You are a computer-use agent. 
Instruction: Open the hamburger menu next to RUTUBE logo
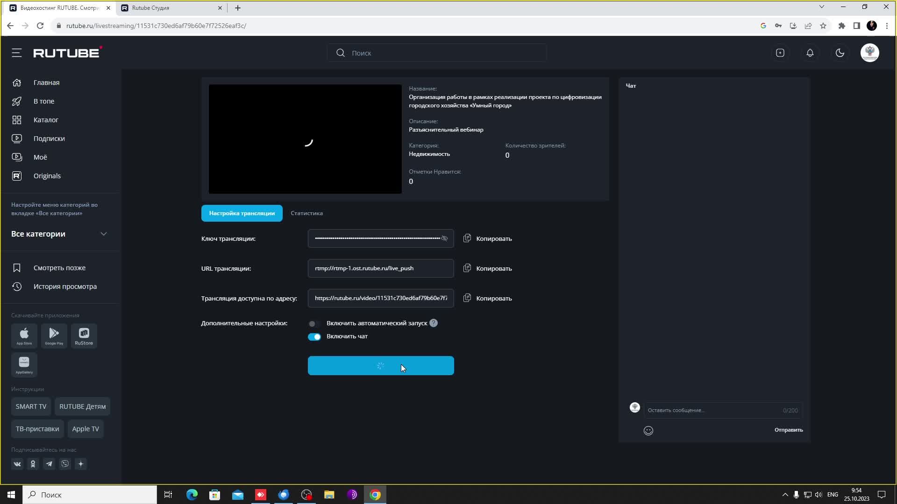point(17,53)
